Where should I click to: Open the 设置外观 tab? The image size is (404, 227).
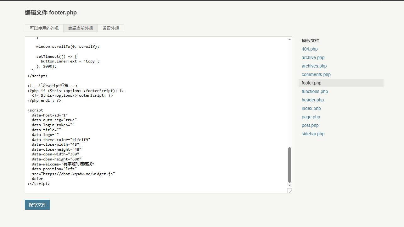pyautogui.click(x=111, y=28)
